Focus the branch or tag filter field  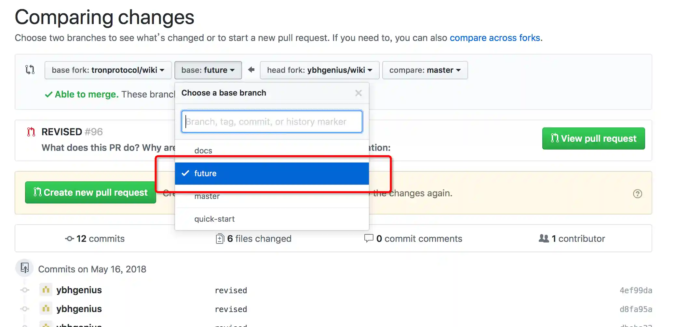point(272,122)
